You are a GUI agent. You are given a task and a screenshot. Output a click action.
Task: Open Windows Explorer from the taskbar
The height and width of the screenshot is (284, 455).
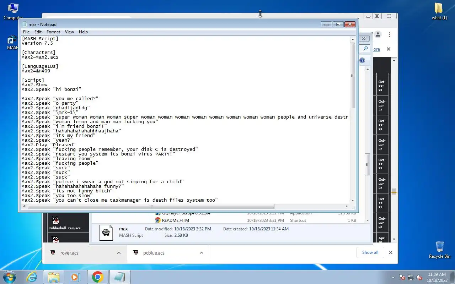coord(53,277)
